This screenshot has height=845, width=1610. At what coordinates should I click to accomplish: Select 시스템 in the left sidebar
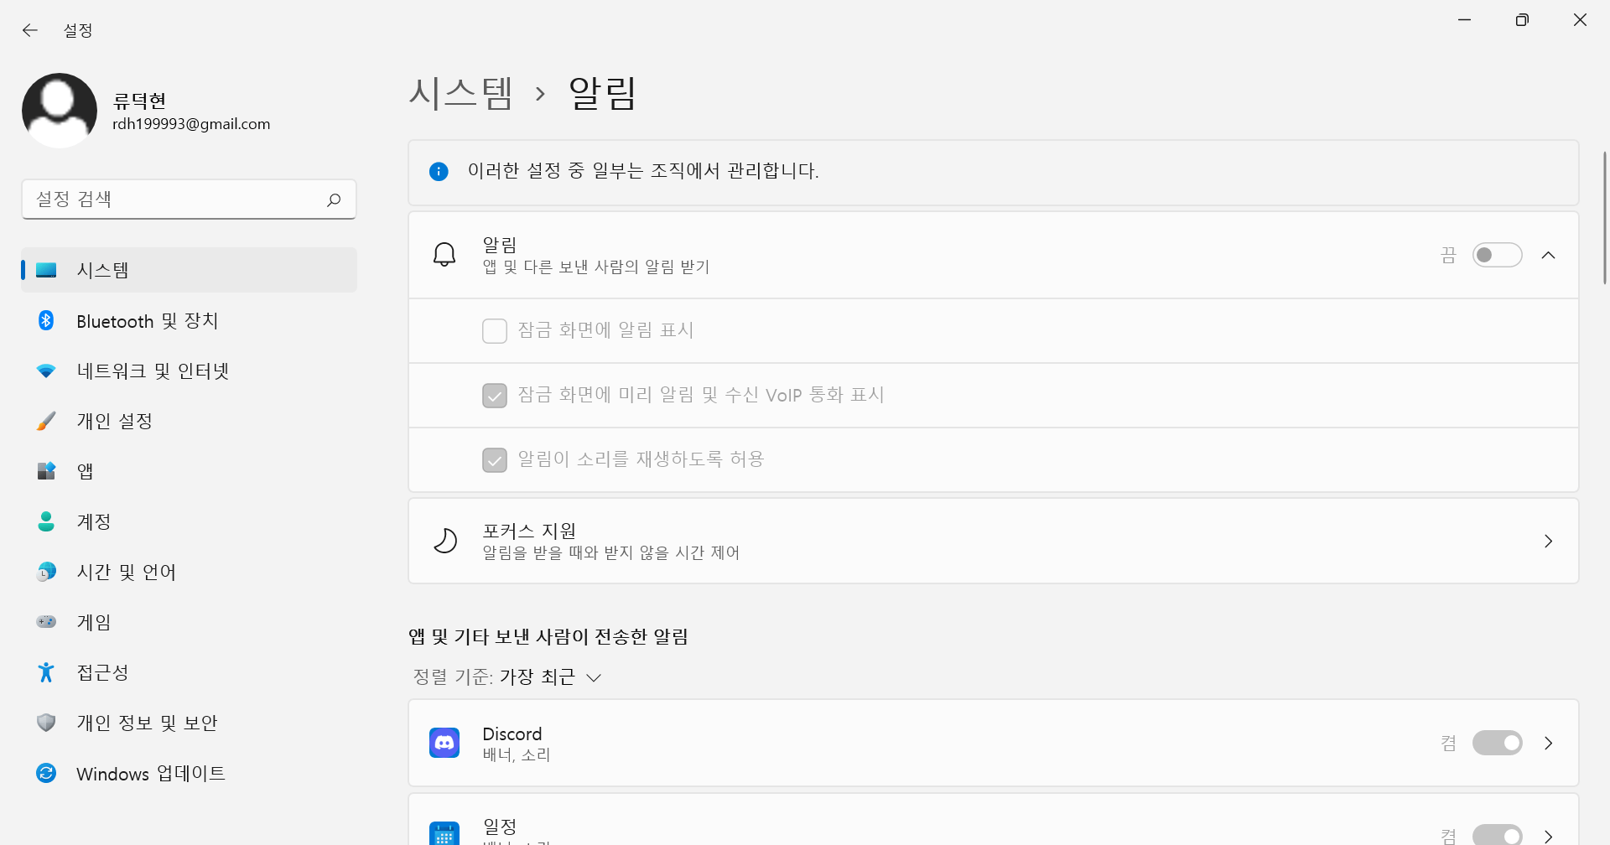click(x=103, y=269)
